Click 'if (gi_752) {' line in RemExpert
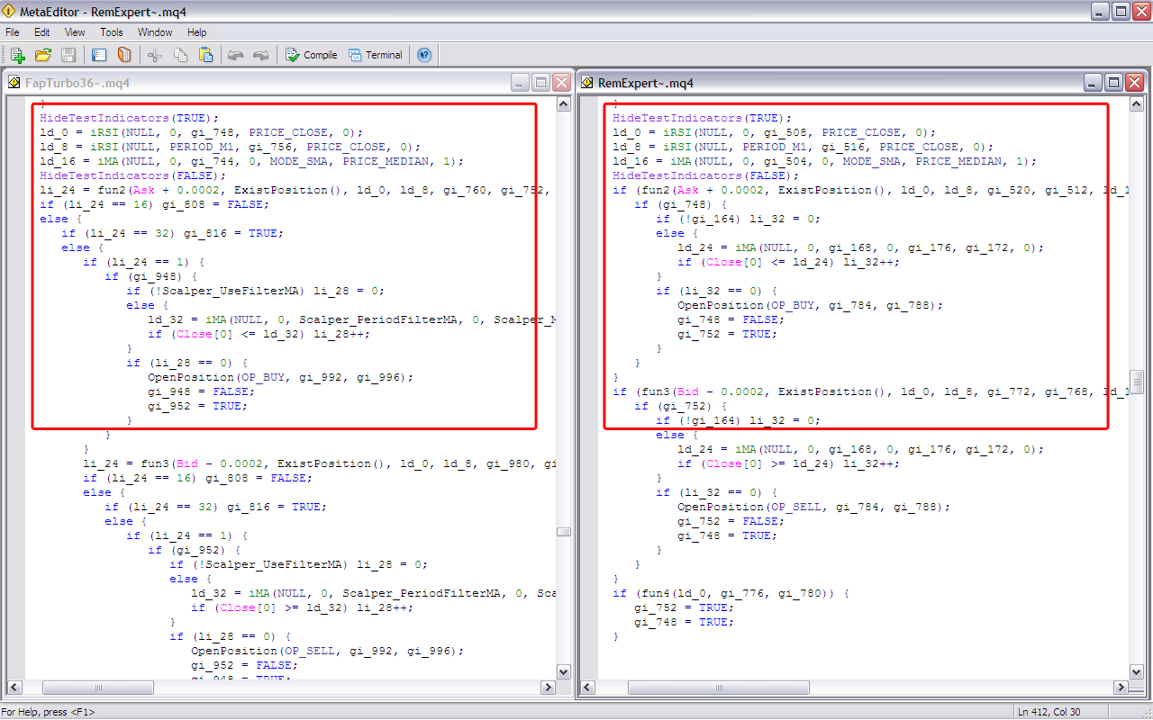Viewport: 1153px width, 720px height. (681, 406)
